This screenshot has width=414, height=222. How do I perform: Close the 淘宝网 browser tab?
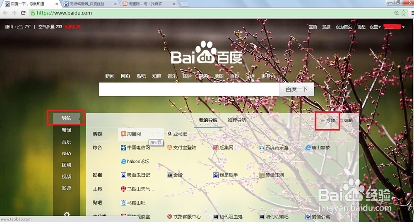point(174,4)
